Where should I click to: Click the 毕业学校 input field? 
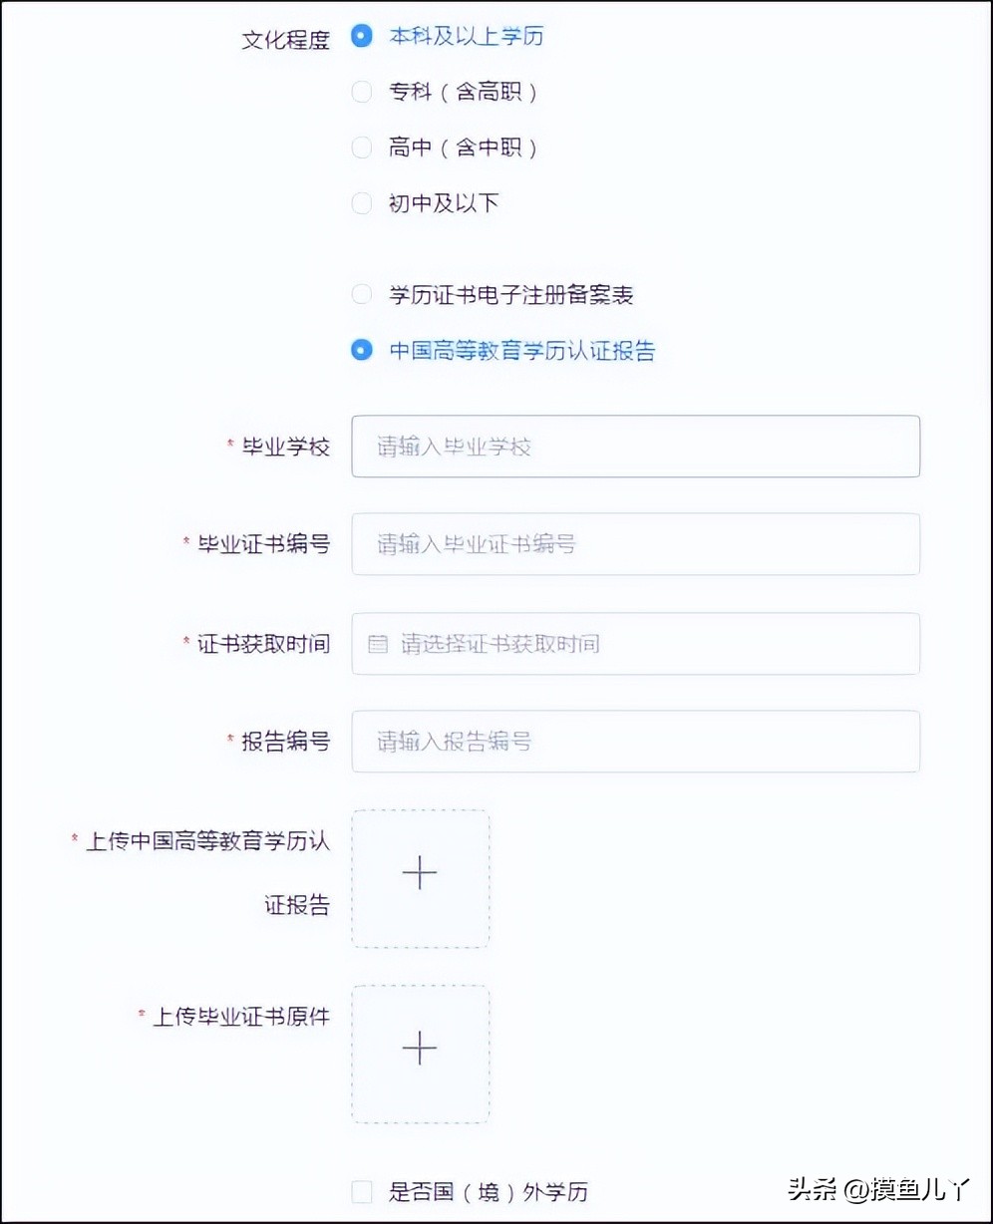[635, 447]
